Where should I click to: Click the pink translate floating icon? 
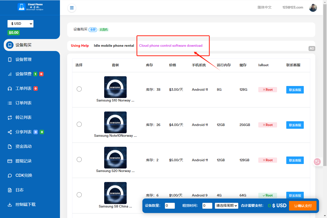pos(317,161)
